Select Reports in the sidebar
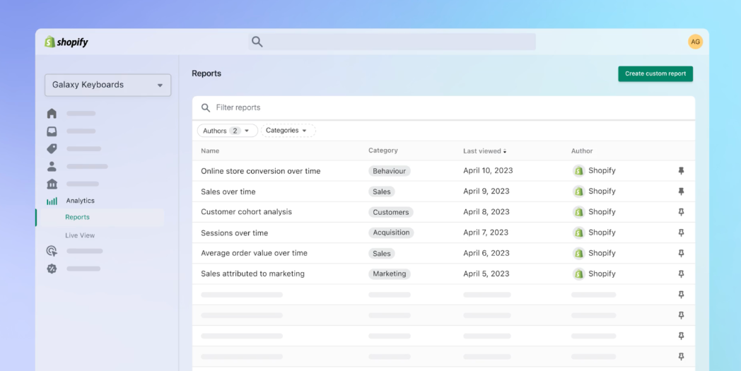The width and height of the screenshot is (741, 371). click(78, 218)
